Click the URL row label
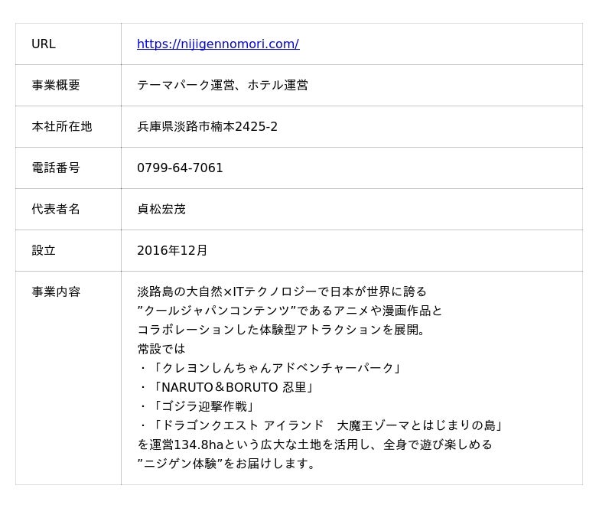 44,44
